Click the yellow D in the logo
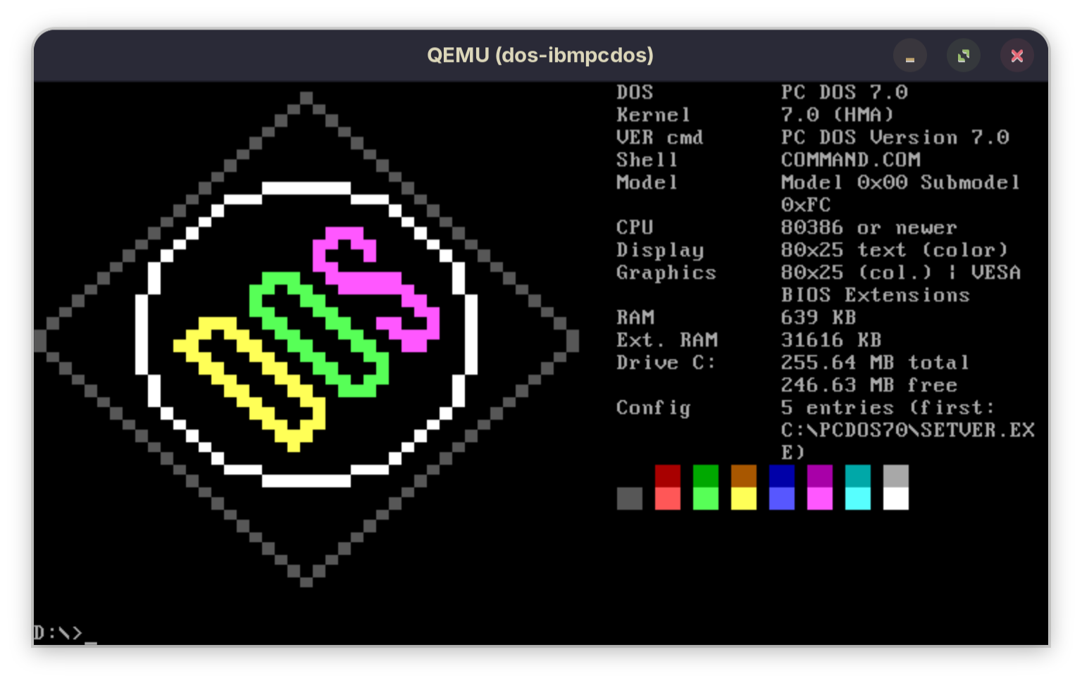1082x683 pixels. [x=250, y=384]
